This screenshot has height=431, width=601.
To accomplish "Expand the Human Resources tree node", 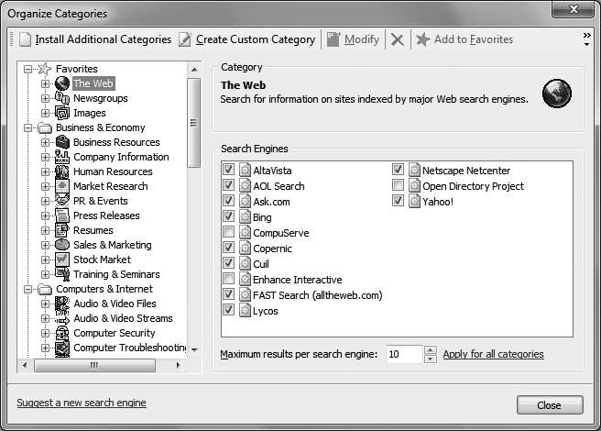I will [x=46, y=171].
